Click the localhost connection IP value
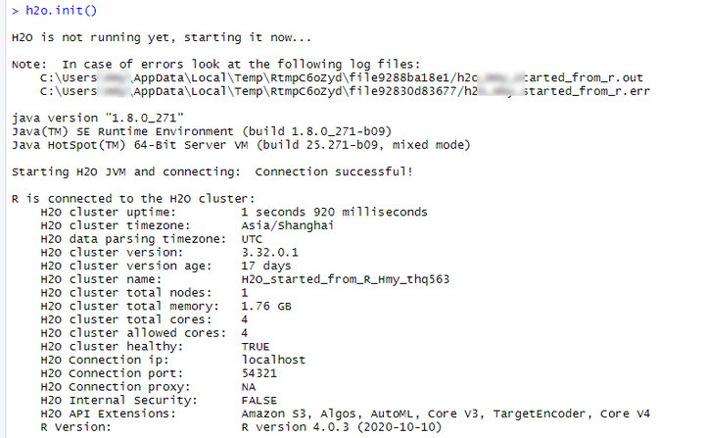The height and width of the screenshot is (438, 705). (273, 360)
